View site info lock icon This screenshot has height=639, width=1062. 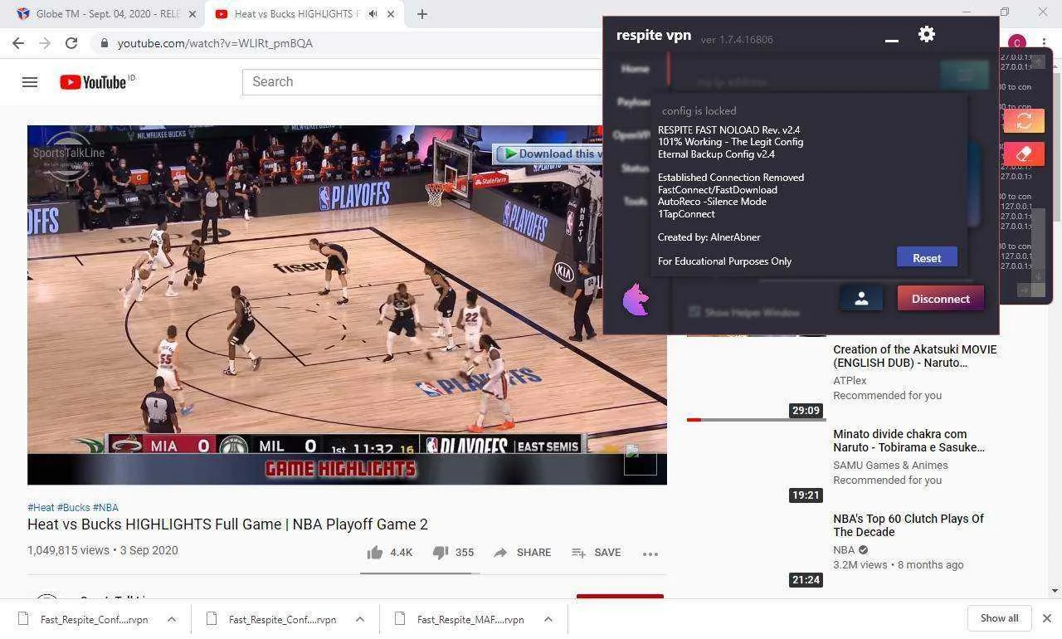tap(104, 43)
